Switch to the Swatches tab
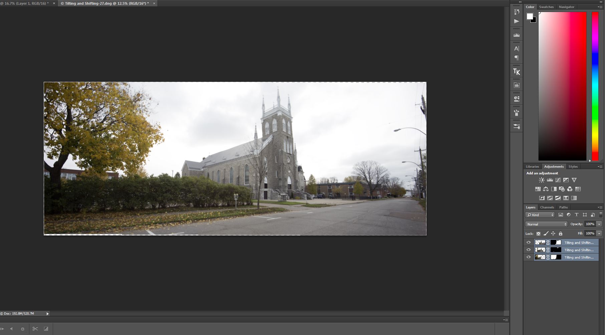605x335 pixels. pyautogui.click(x=546, y=7)
